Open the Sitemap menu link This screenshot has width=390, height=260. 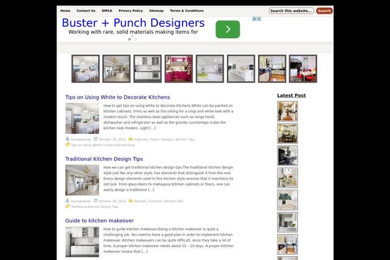click(156, 10)
